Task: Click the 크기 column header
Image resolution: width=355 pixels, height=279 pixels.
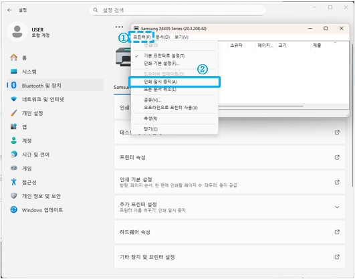Action: (x=282, y=45)
